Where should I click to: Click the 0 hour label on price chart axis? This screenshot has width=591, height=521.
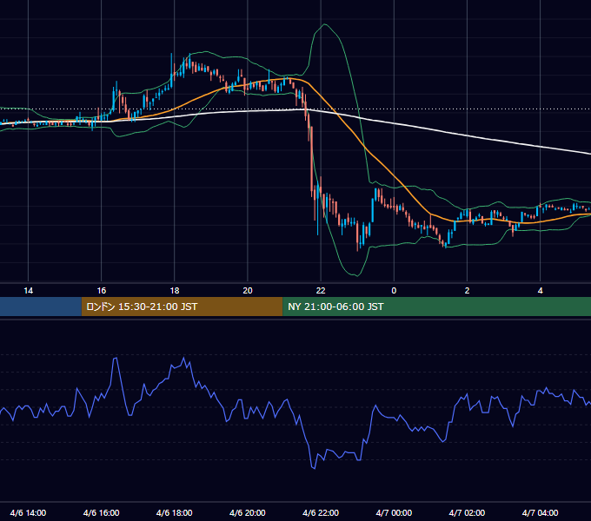click(394, 291)
